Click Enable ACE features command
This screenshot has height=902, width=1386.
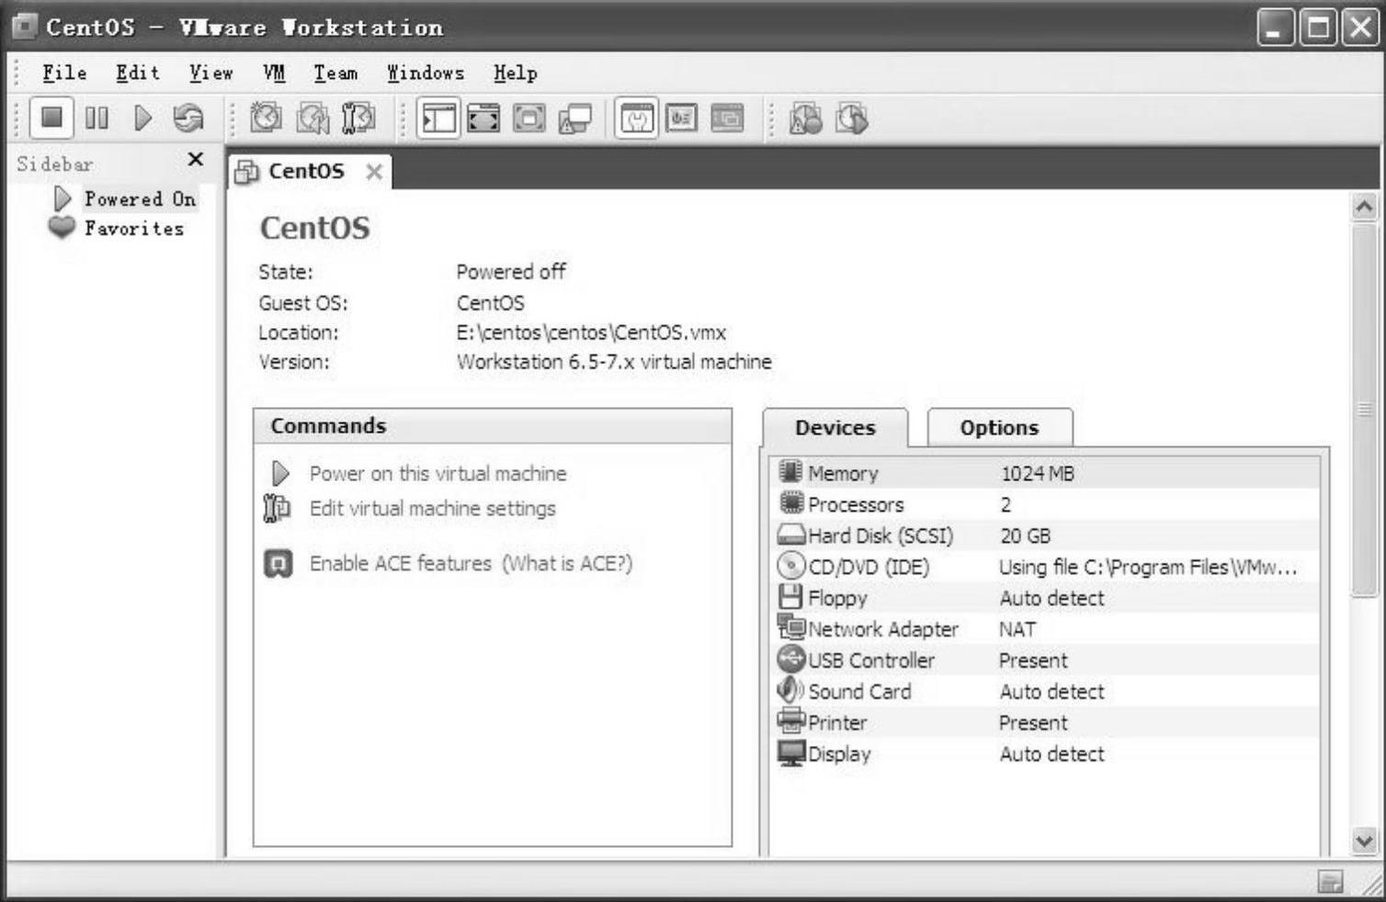[x=400, y=564]
